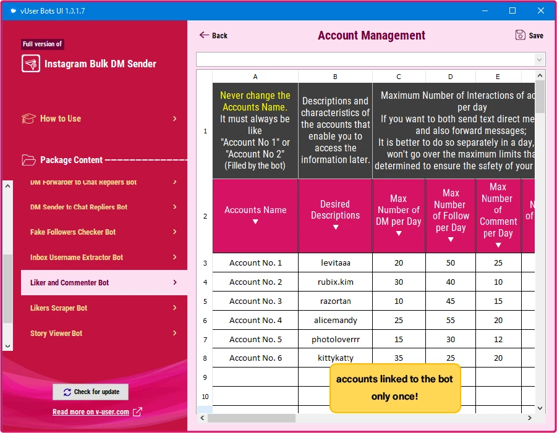Image resolution: width=557 pixels, height=433 pixels.
Task: Open Max Number of Follow per Day filter
Action: coord(451,240)
